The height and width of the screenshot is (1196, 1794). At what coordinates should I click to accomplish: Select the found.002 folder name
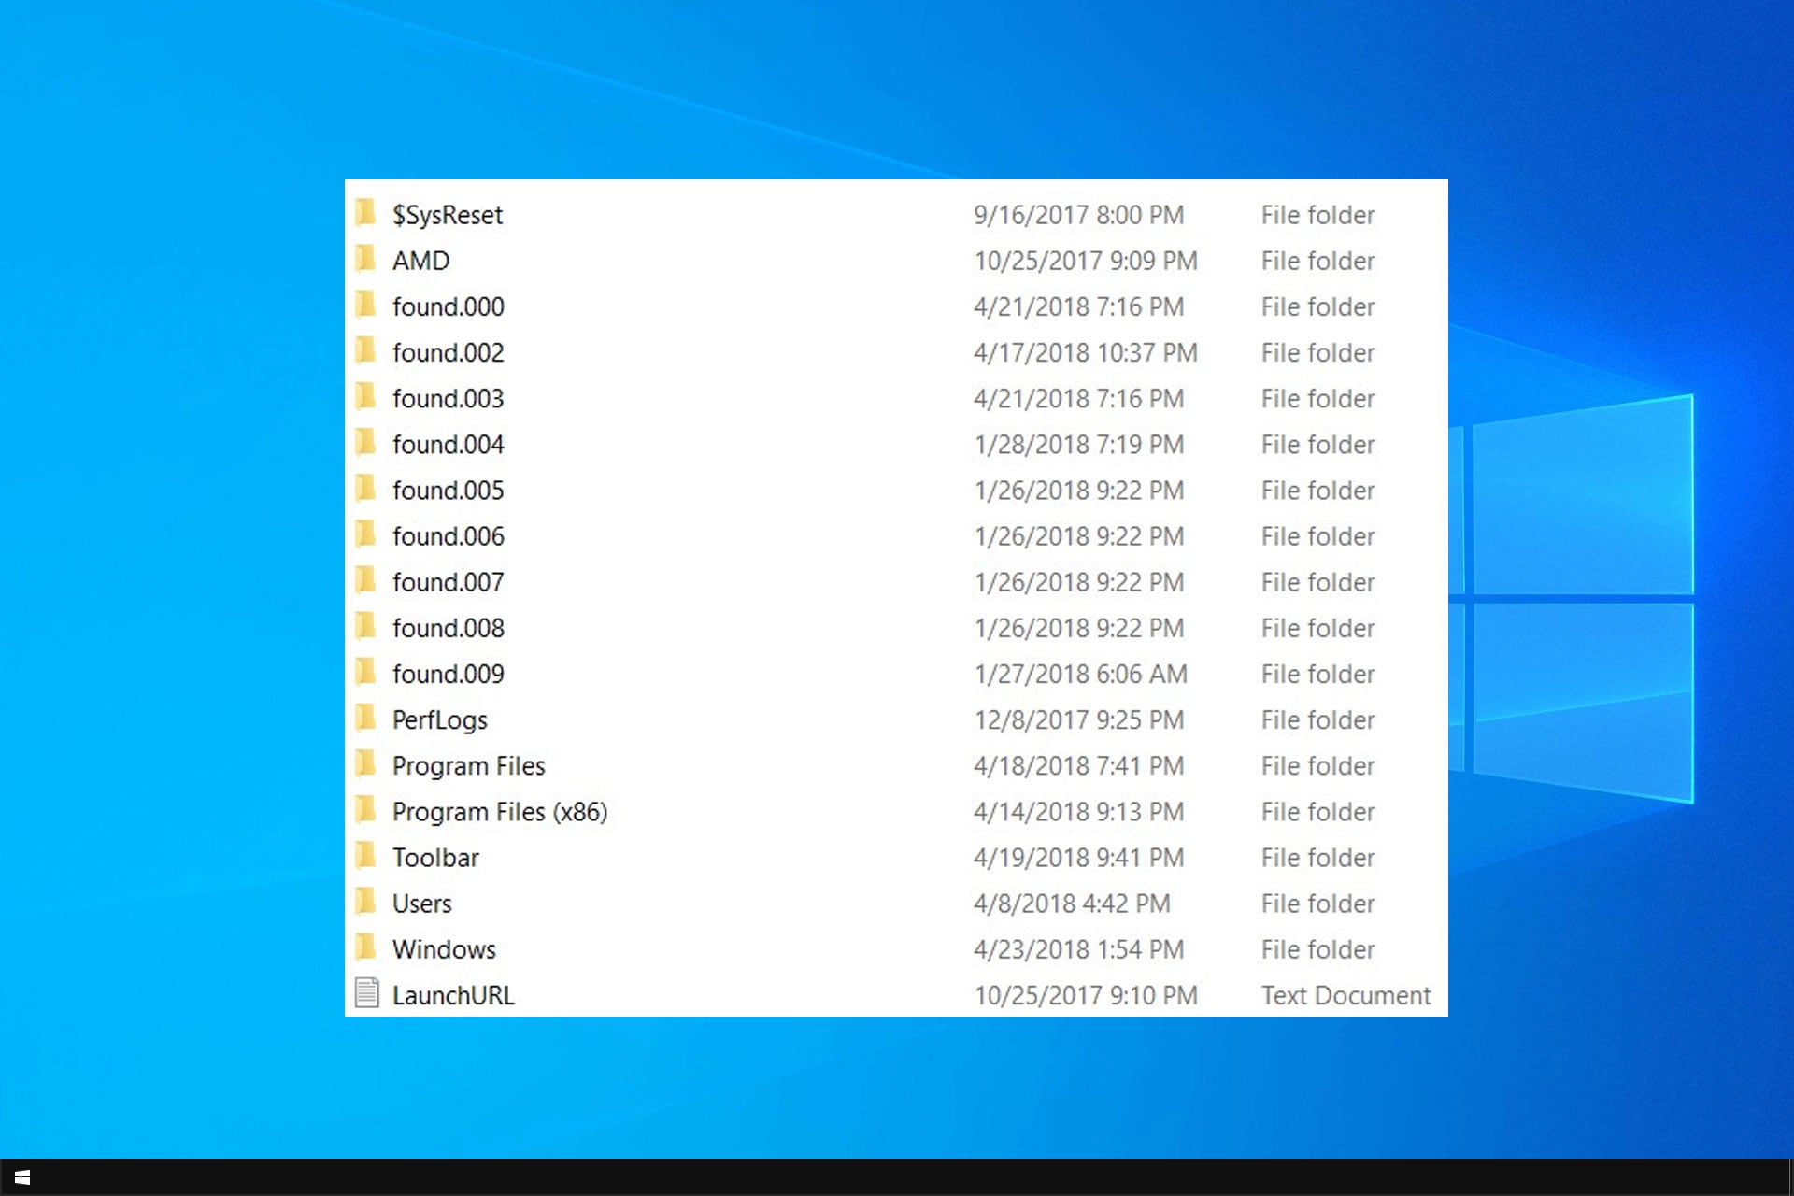pos(448,352)
